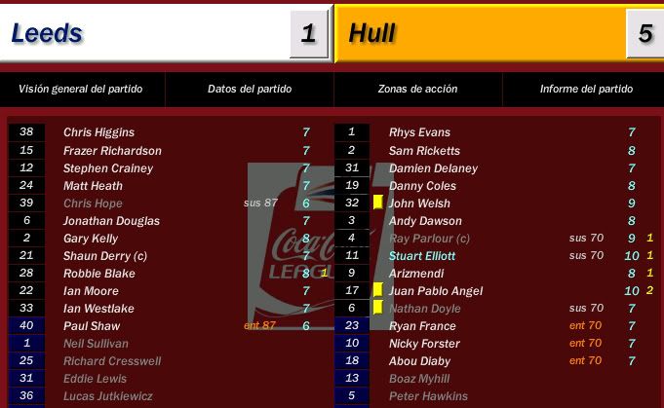Select the Informe del partido tab
The width and height of the screenshot is (664, 408).
click(x=586, y=89)
